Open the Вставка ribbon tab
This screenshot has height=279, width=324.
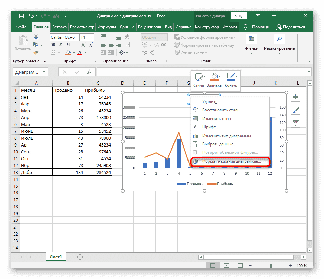click(x=60, y=27)
